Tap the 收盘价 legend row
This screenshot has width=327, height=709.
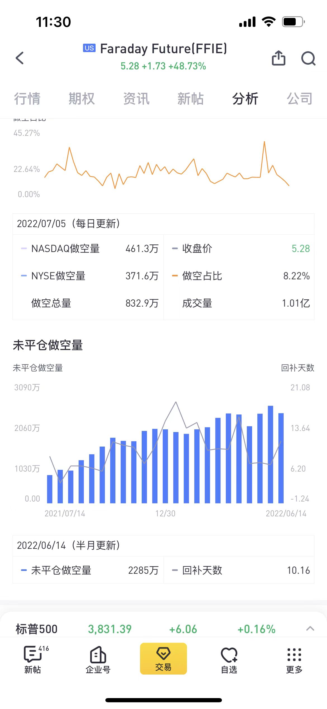point(239,248)
